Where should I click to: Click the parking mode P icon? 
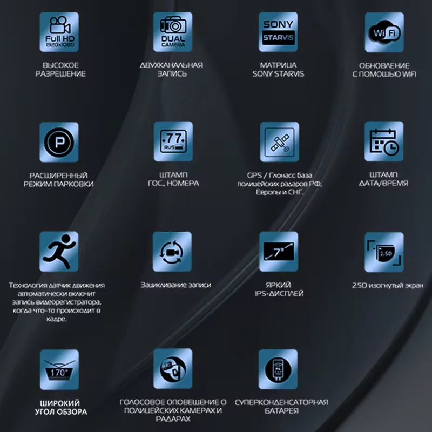[x=59, y=142]
